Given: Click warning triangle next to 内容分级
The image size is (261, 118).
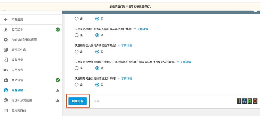Looking at the screenshot, I should tap(58, 90).
